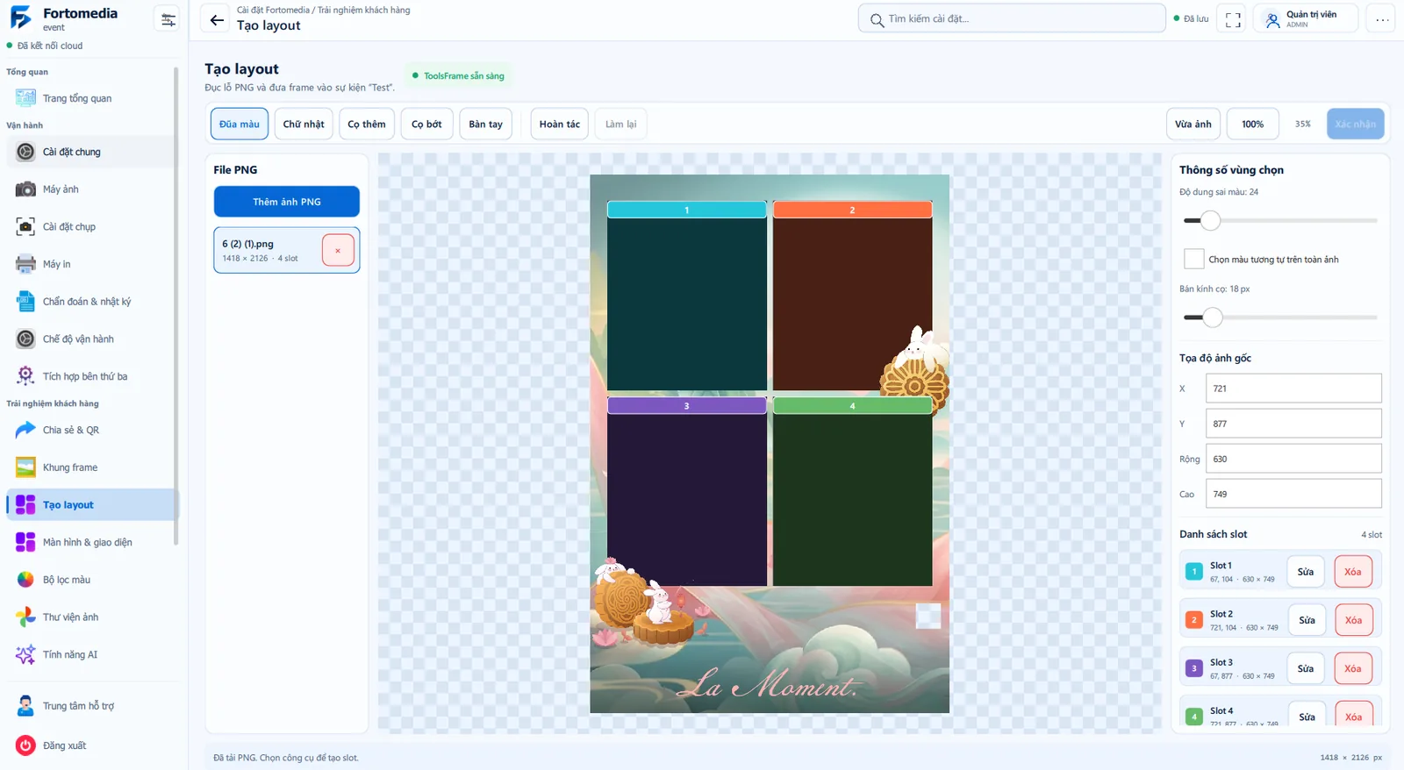Open Cài đặt chụp capture settings
Viewport: 1404px width, 770px height.
[x=91, y=226]
